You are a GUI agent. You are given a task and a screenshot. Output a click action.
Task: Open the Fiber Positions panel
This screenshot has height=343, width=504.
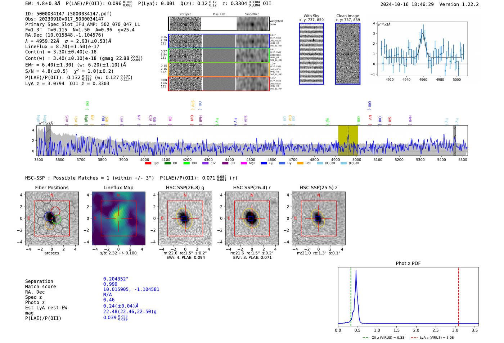(52, 218)
